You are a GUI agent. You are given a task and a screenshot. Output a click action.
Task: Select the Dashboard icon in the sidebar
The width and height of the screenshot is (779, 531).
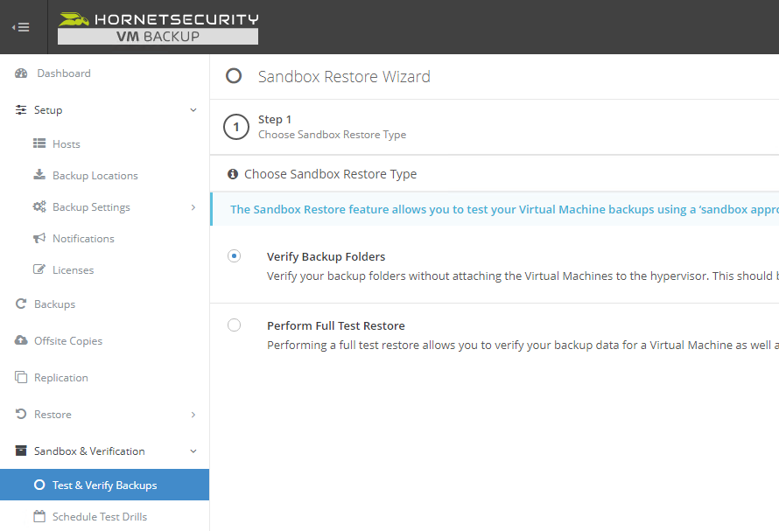click(x=20, y=73)
